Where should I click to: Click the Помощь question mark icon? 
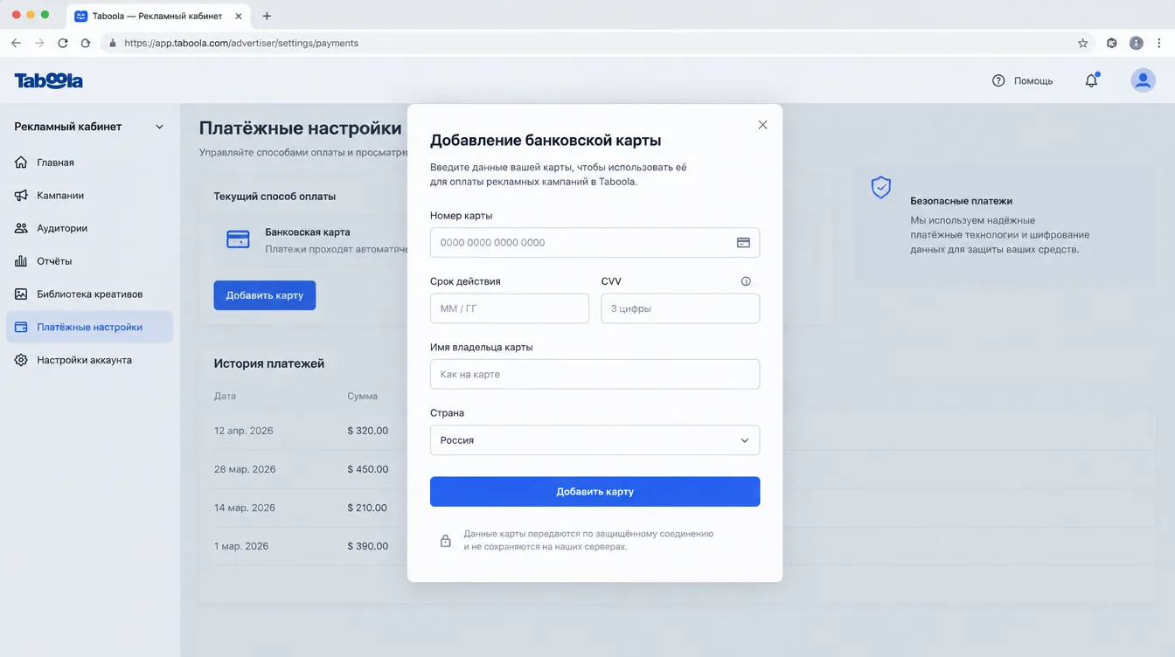click(998, 80)
